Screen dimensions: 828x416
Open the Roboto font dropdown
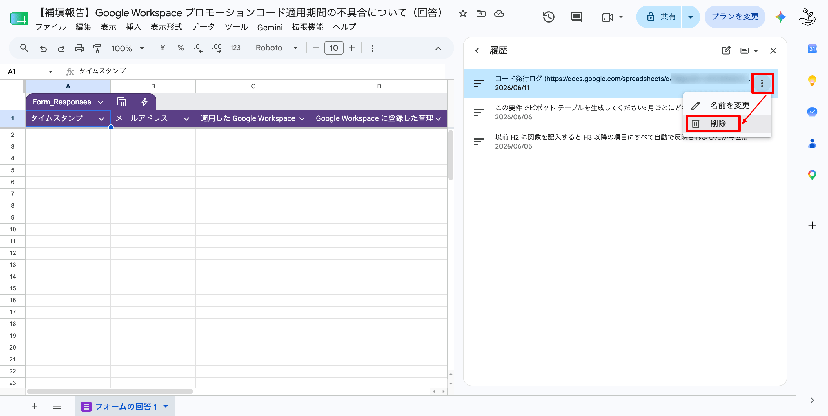point(277,48)
